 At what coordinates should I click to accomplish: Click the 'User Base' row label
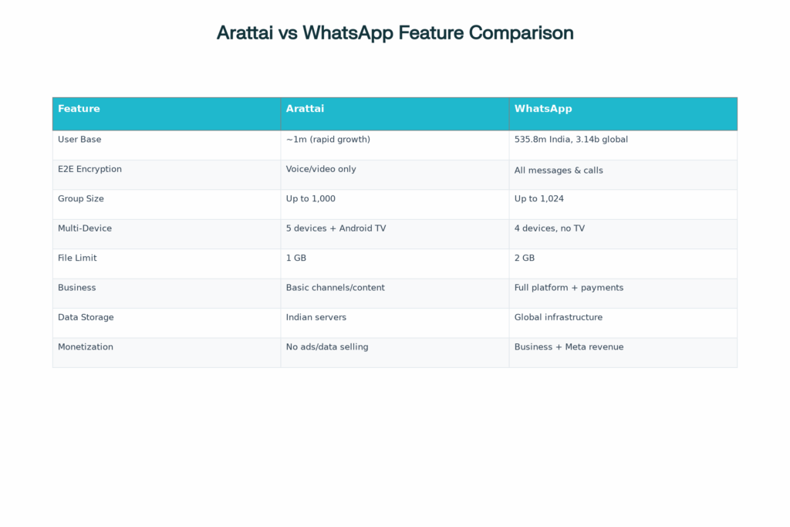pos(79,140)
